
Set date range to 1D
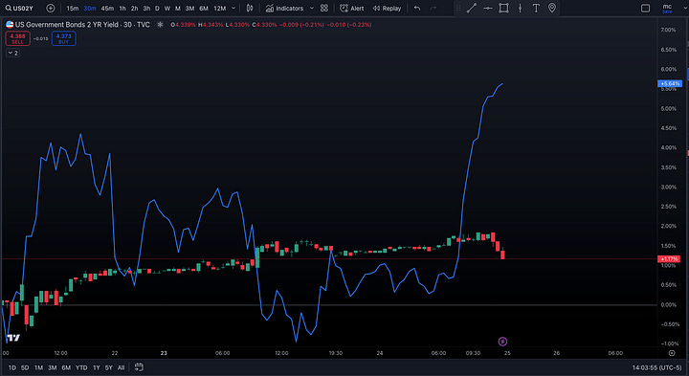pyautogui.click(x=12, y=367)
